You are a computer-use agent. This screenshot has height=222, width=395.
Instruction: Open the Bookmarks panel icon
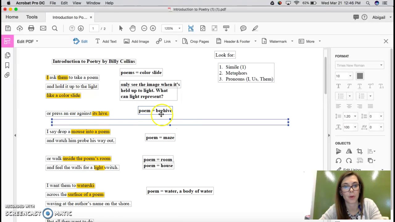[7, 65]
